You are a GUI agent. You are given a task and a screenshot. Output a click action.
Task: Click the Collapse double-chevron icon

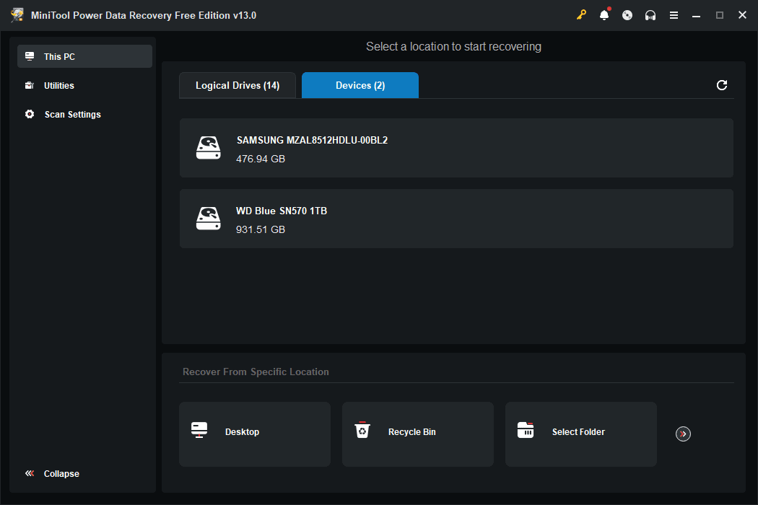coord(30,473)
